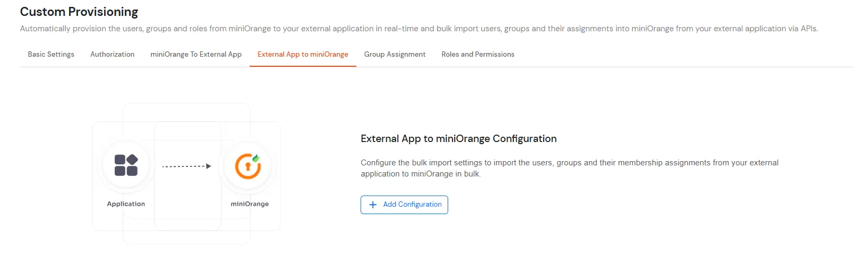This screenshot has height=265, width=864.
Task: Click the bulk import settings description text
Action: [569, 168]
